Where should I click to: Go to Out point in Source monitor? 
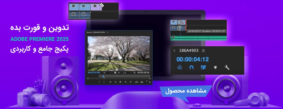point(130,82)
